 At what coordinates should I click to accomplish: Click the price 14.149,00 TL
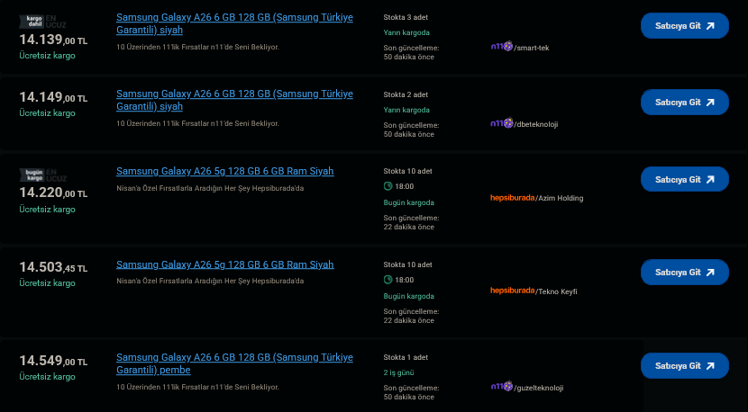click(x=53, y=98)
